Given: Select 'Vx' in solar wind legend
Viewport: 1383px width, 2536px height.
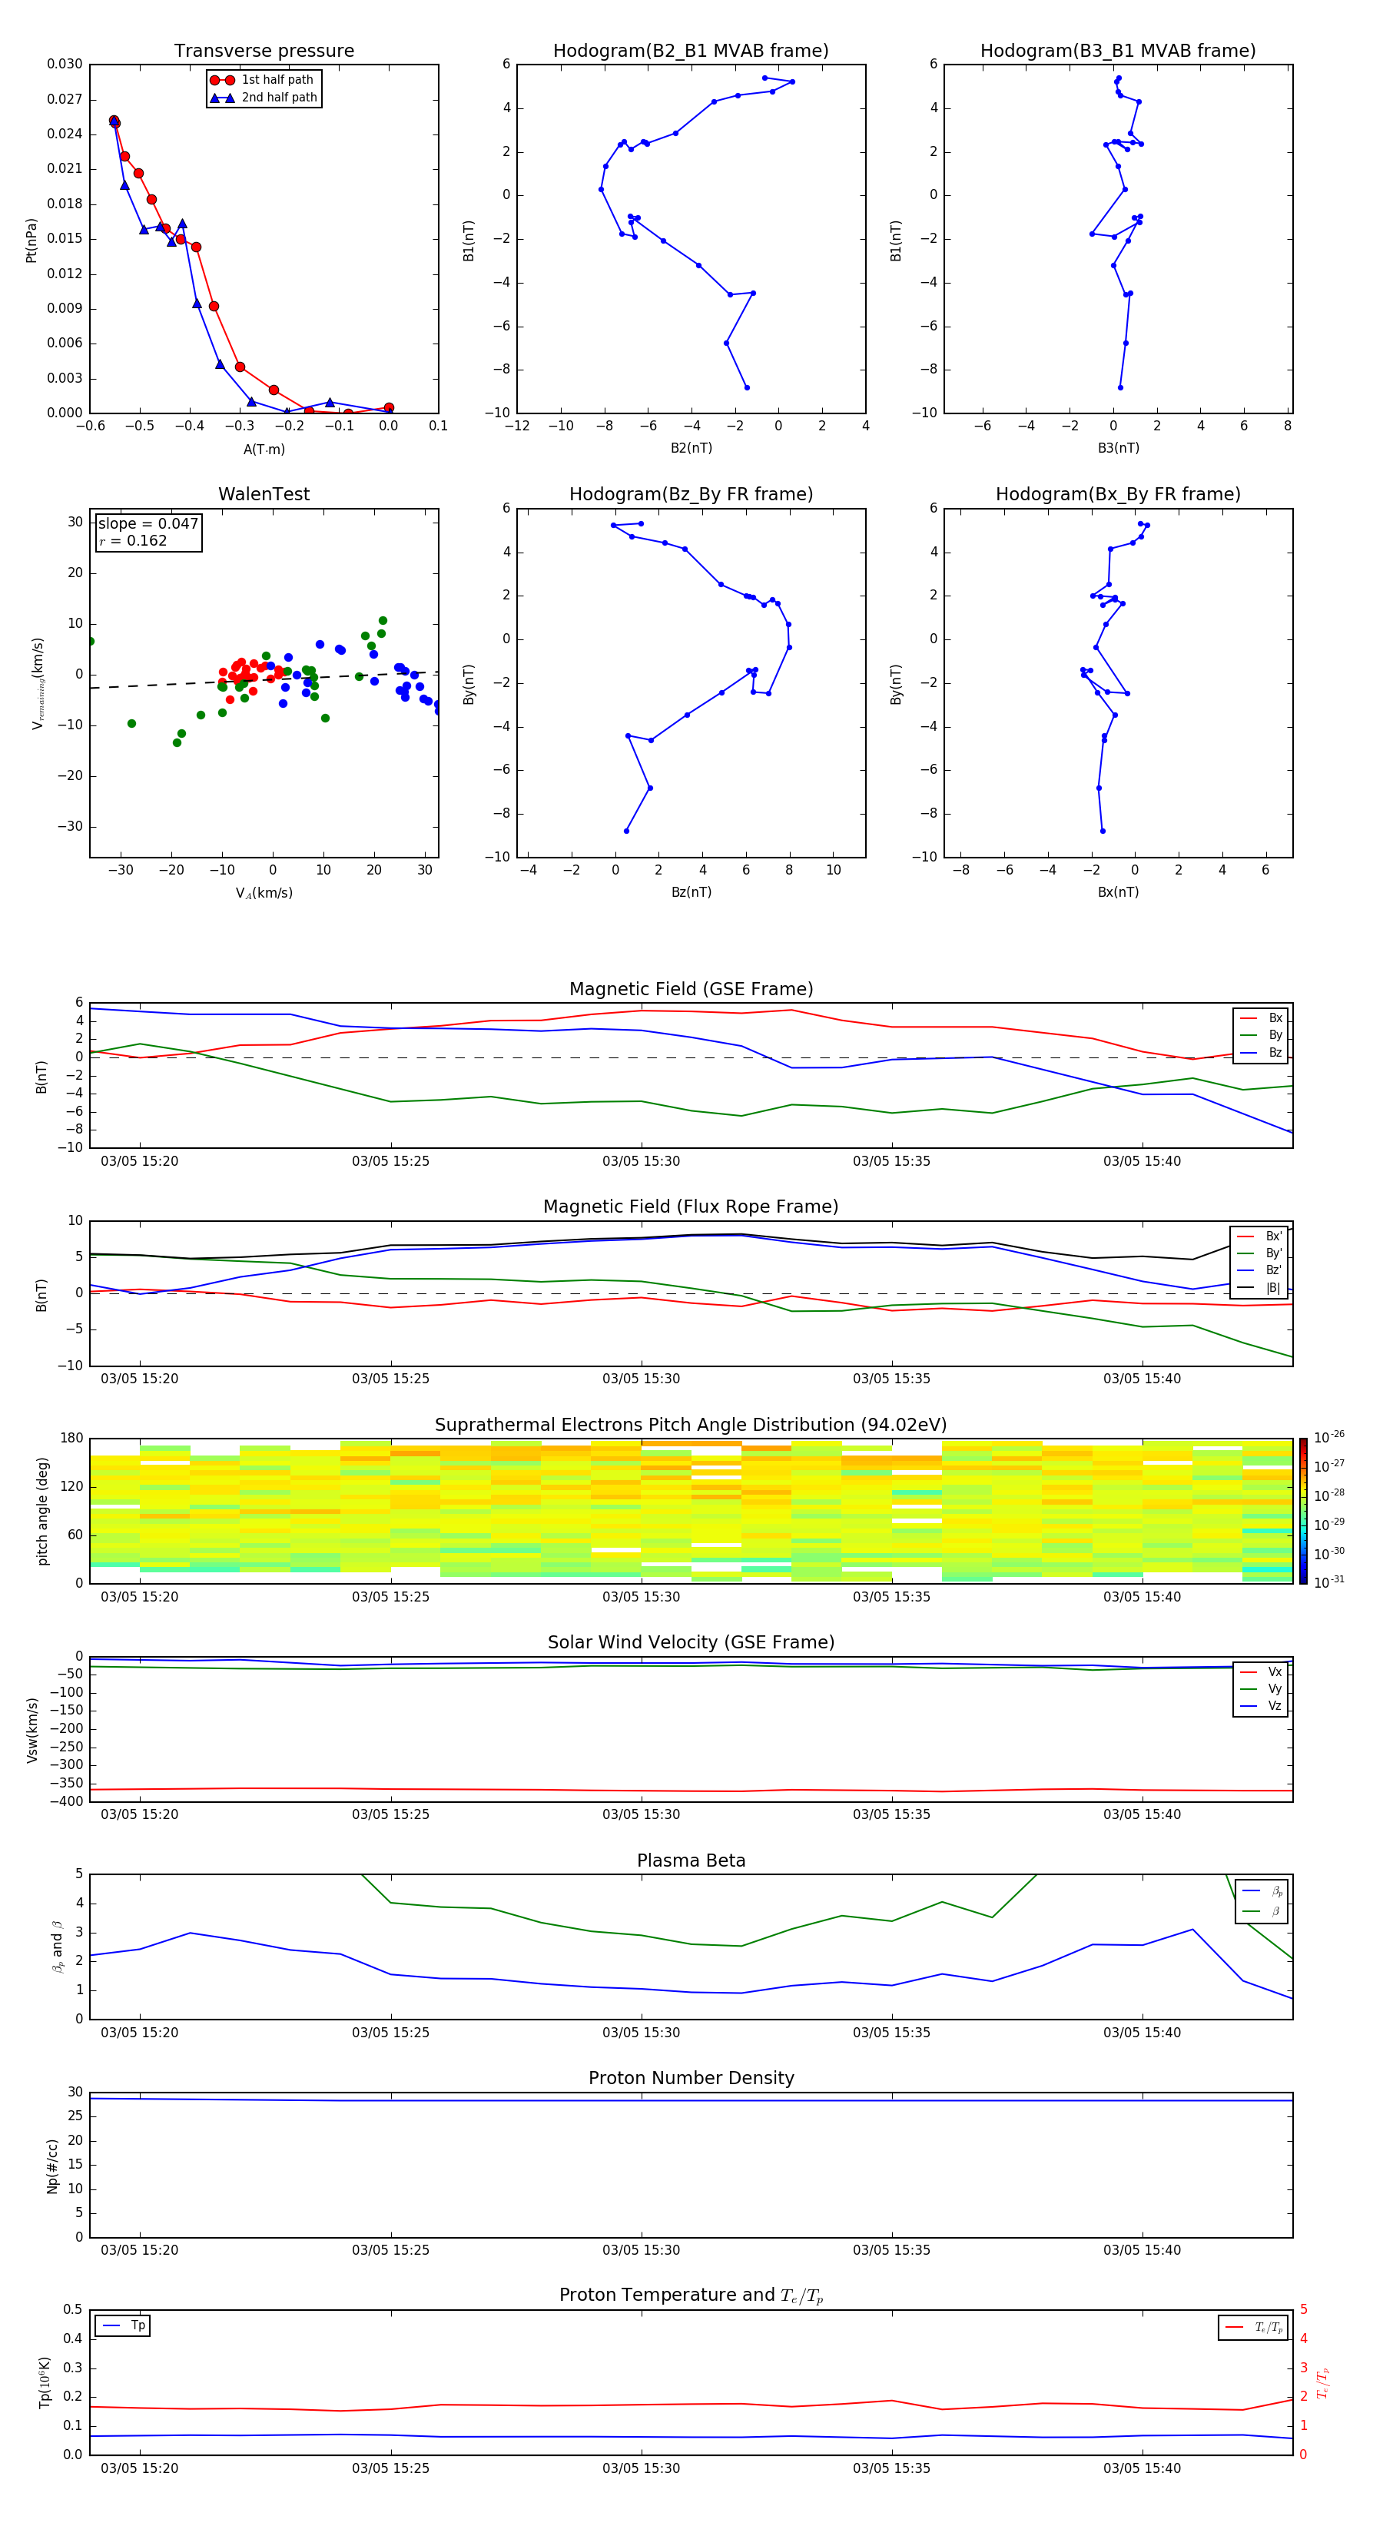Looking at the screenshot, I should pos(1261,1671).
